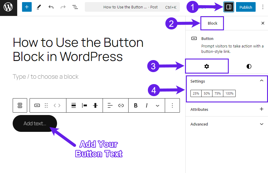Click the move left/right arrows

coord(57,105)
